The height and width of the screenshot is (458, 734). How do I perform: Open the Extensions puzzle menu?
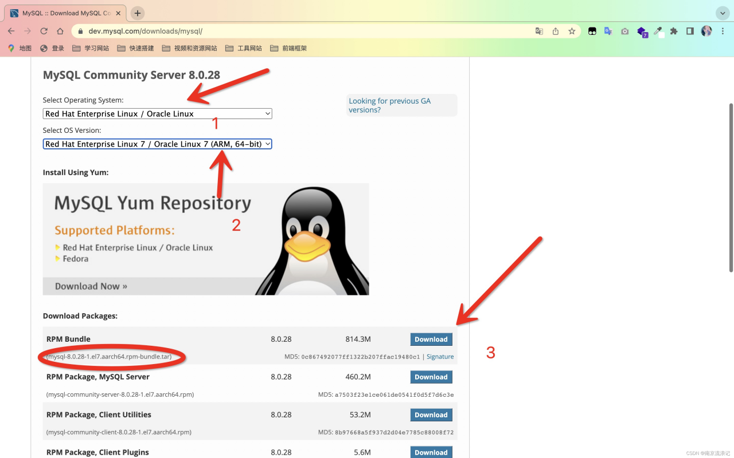click(x=674, y=31)
